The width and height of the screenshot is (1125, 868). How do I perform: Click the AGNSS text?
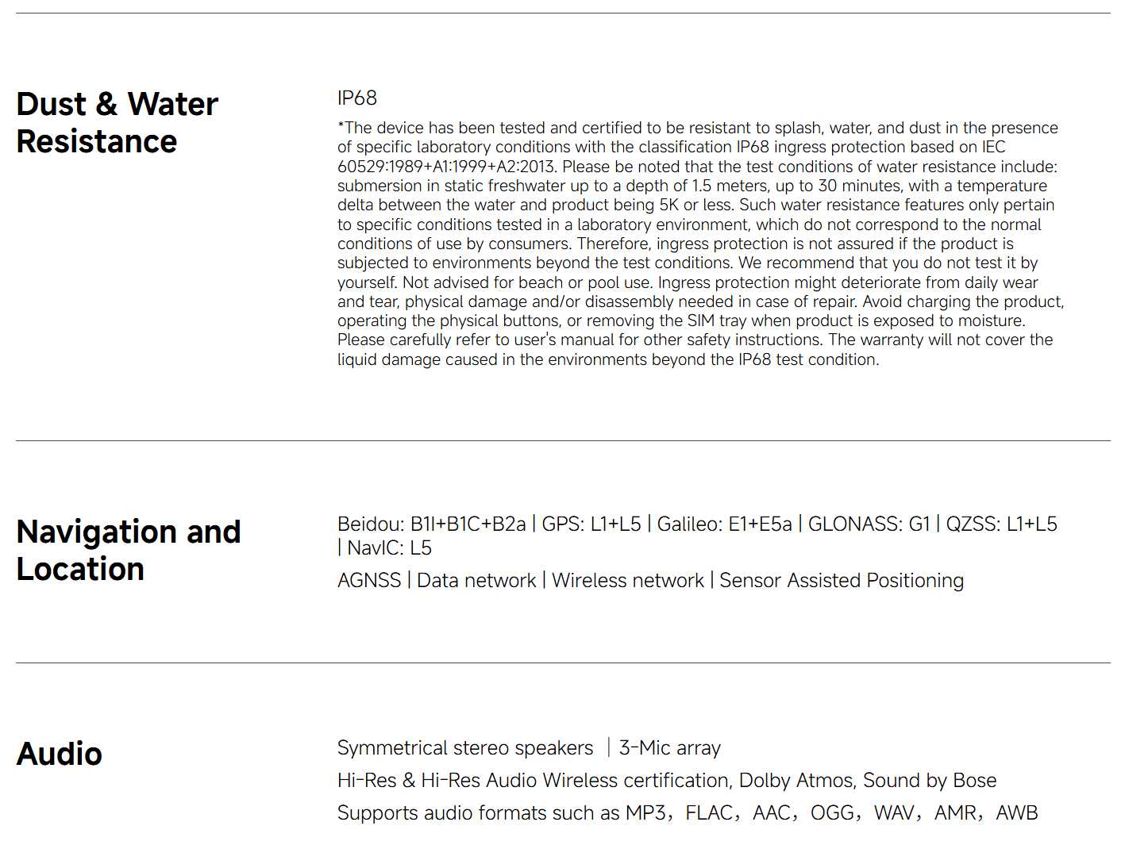pos(369,581)
